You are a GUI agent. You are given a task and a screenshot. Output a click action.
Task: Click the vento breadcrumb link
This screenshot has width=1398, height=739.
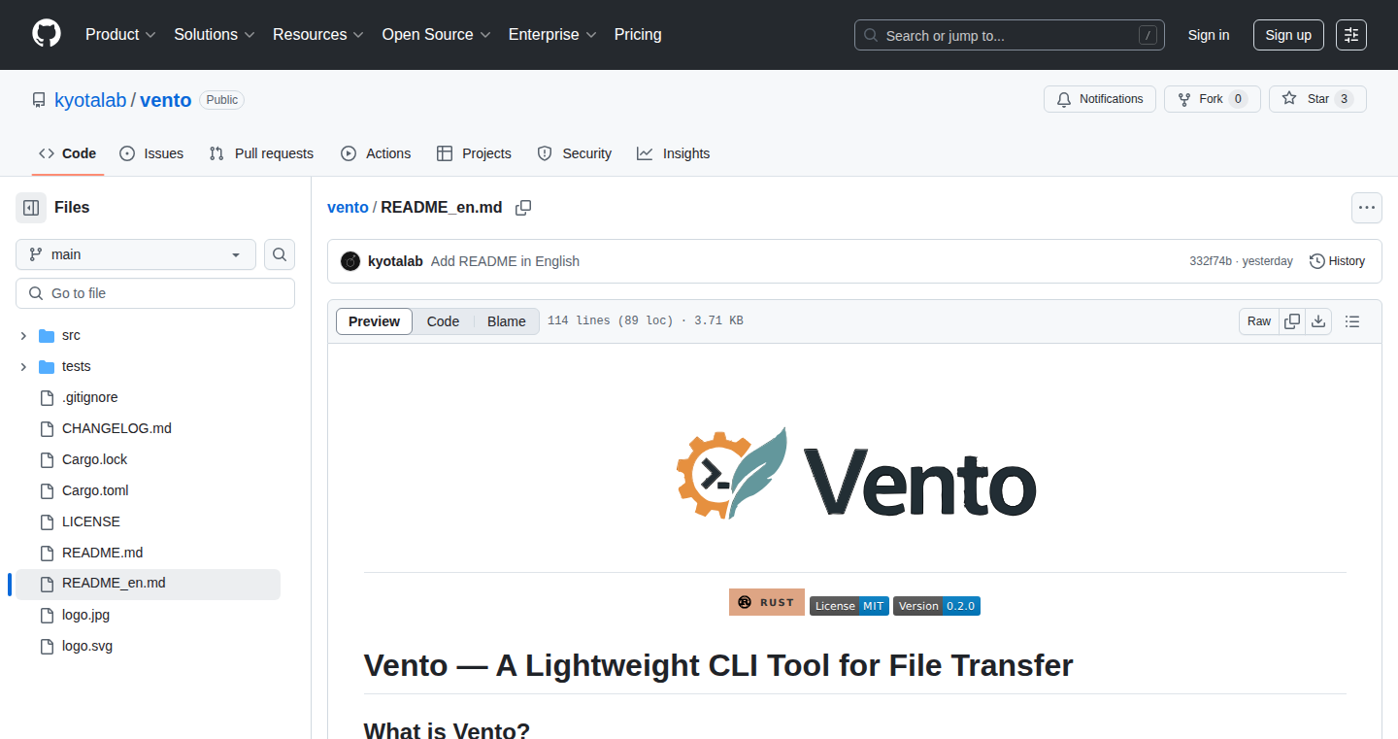(348, 208)
